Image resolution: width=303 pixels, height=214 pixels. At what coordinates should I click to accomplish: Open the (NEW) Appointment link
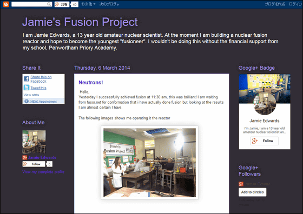click(43, 102)
